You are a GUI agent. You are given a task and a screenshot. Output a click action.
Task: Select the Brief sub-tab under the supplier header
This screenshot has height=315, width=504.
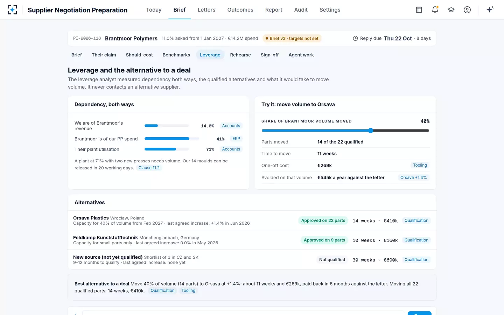coord(77,55)
